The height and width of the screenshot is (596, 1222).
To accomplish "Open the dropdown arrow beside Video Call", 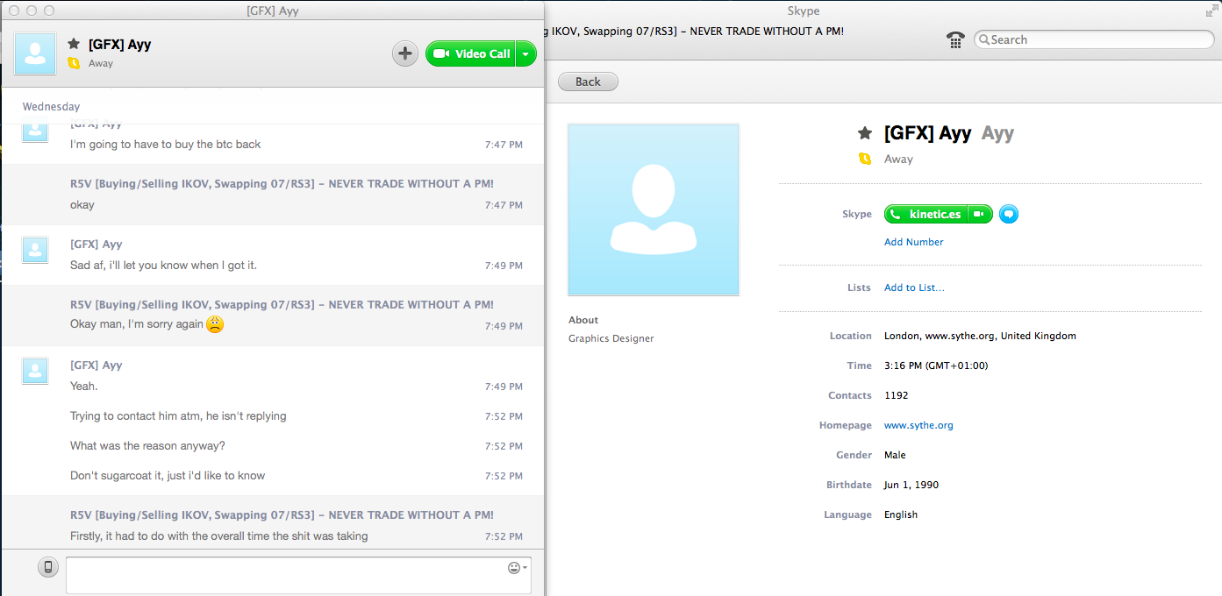I will [526, 53].
